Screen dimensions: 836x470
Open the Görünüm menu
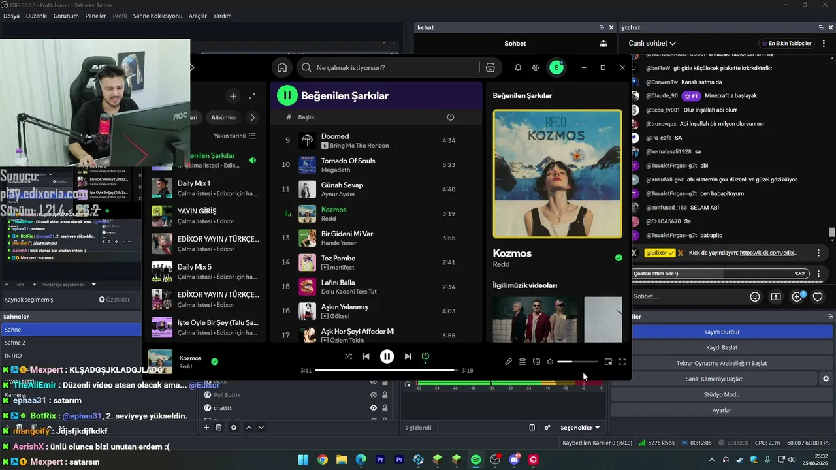(x=66, y=16)
